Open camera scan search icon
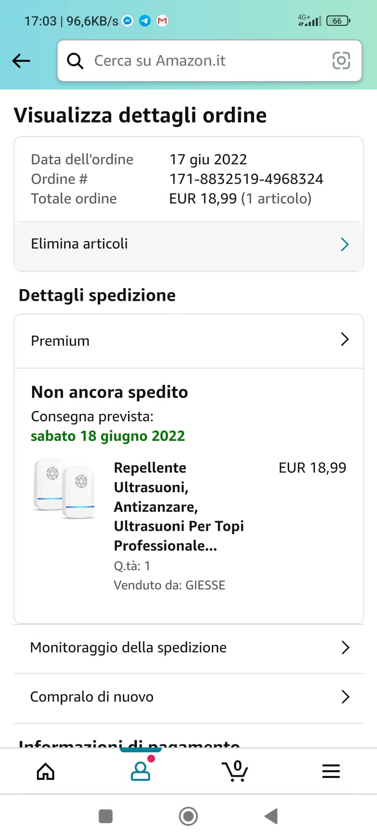This screenshot has width=377, height=839. (x=341, y=61)
